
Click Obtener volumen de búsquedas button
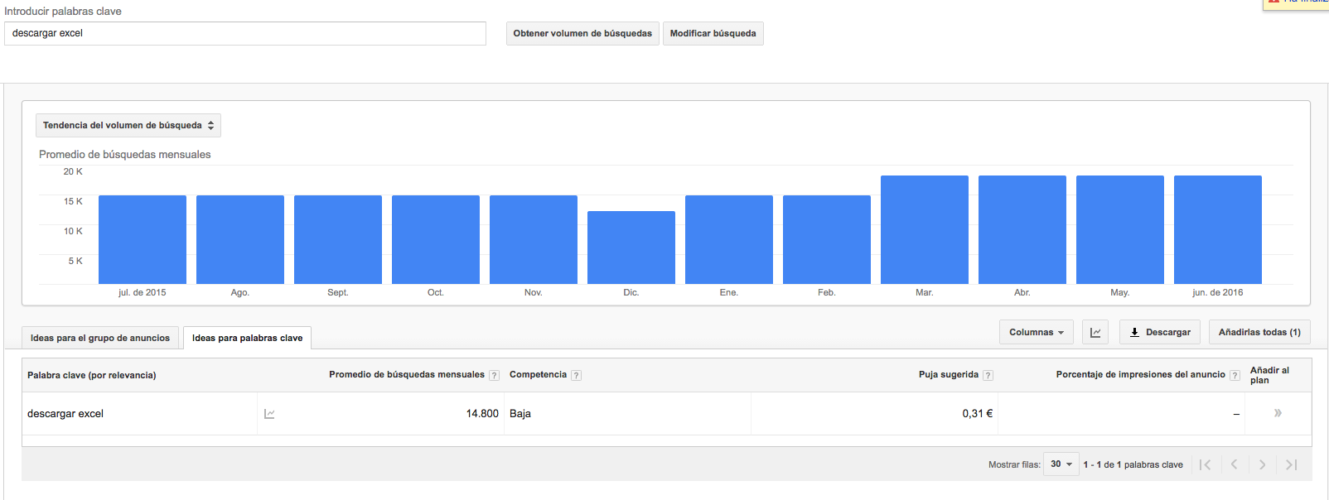582,33
